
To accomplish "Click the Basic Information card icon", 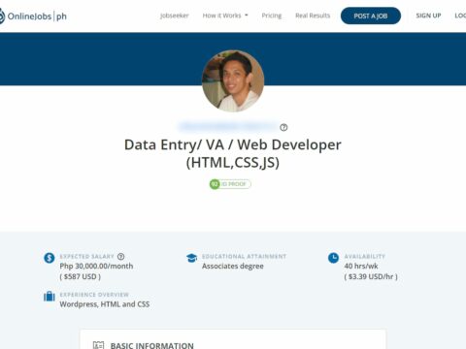I will pos(98,345).
